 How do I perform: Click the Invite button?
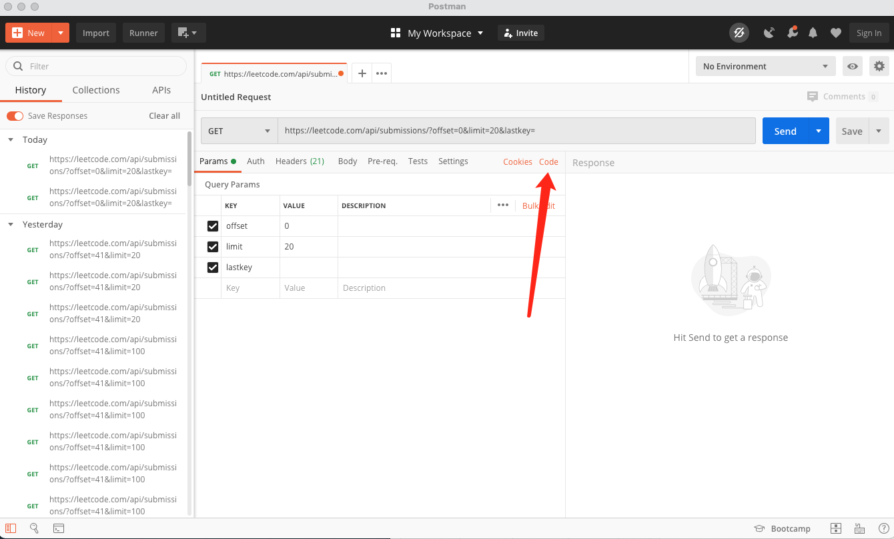coord(521,33)
